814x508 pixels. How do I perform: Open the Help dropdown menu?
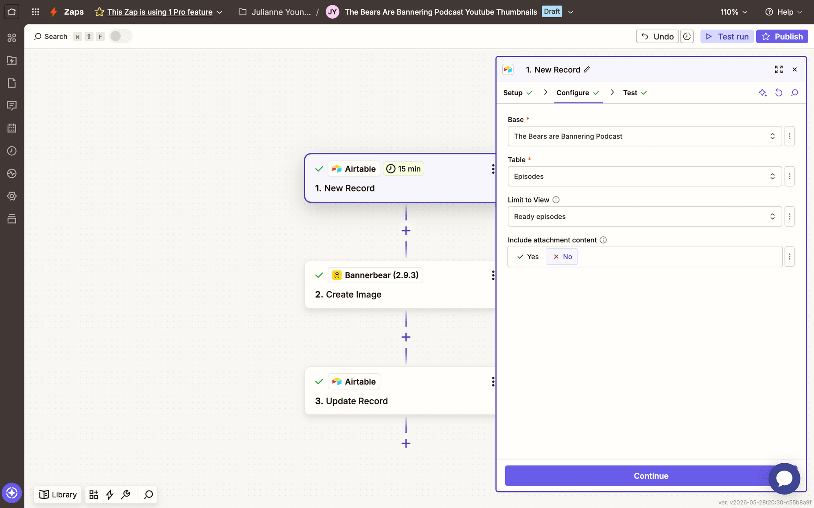click(784, 12)
